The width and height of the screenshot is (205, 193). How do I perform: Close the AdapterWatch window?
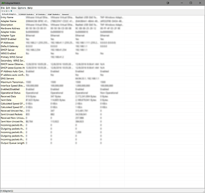[x=200, y=3]
